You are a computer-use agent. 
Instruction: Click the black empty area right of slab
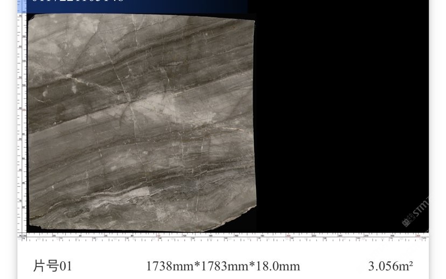pos(339,118)
